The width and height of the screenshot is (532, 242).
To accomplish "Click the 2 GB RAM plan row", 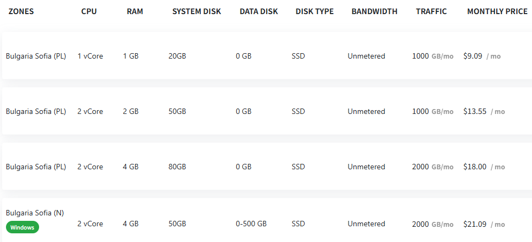I will (267, 111).
